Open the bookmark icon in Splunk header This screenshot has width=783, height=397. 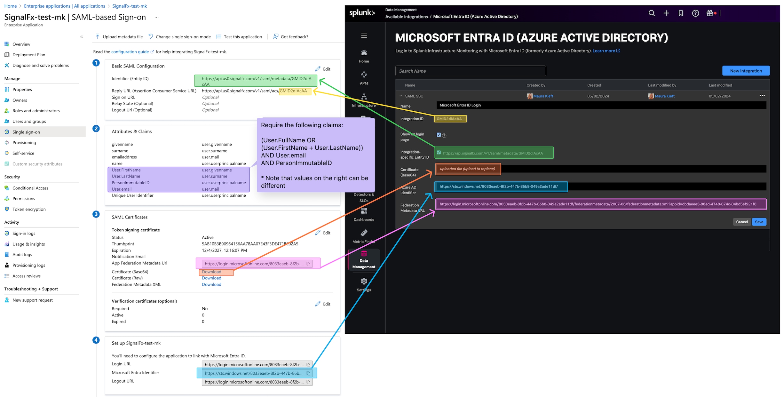tap(681, 13)
